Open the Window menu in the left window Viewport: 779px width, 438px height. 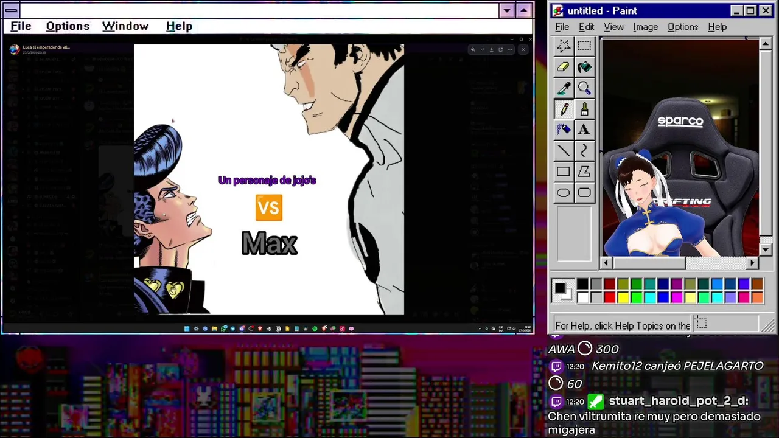(x=125, y=26)
